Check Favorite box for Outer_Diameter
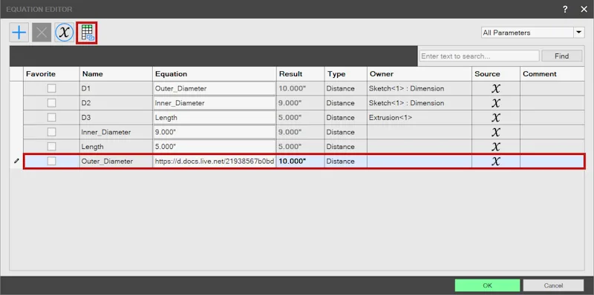The width and height of the screenshot is (594, 295). [x=51, y=161]
